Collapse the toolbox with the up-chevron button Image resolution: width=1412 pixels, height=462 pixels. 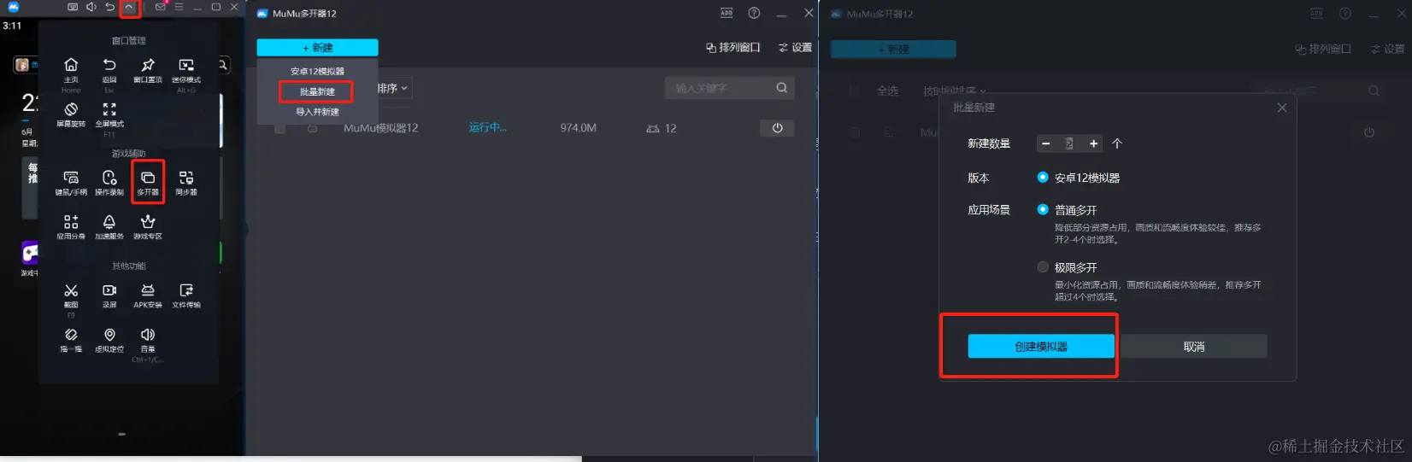(128, 7)
